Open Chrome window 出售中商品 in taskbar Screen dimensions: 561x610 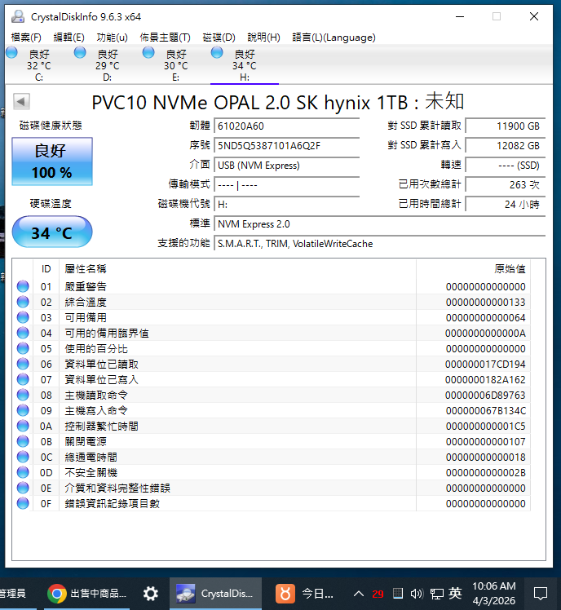[86, 593]
